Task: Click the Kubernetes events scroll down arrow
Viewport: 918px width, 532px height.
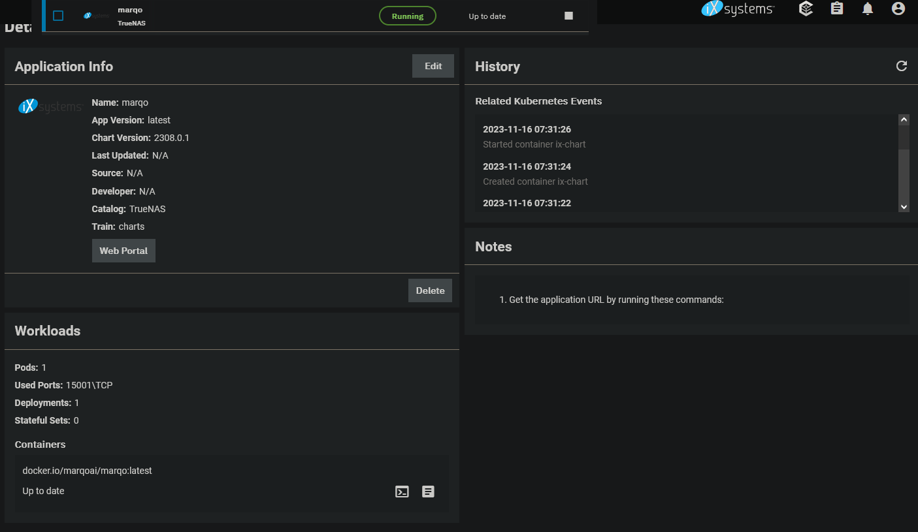Action: pyautogui.click(x=904, y=206)
